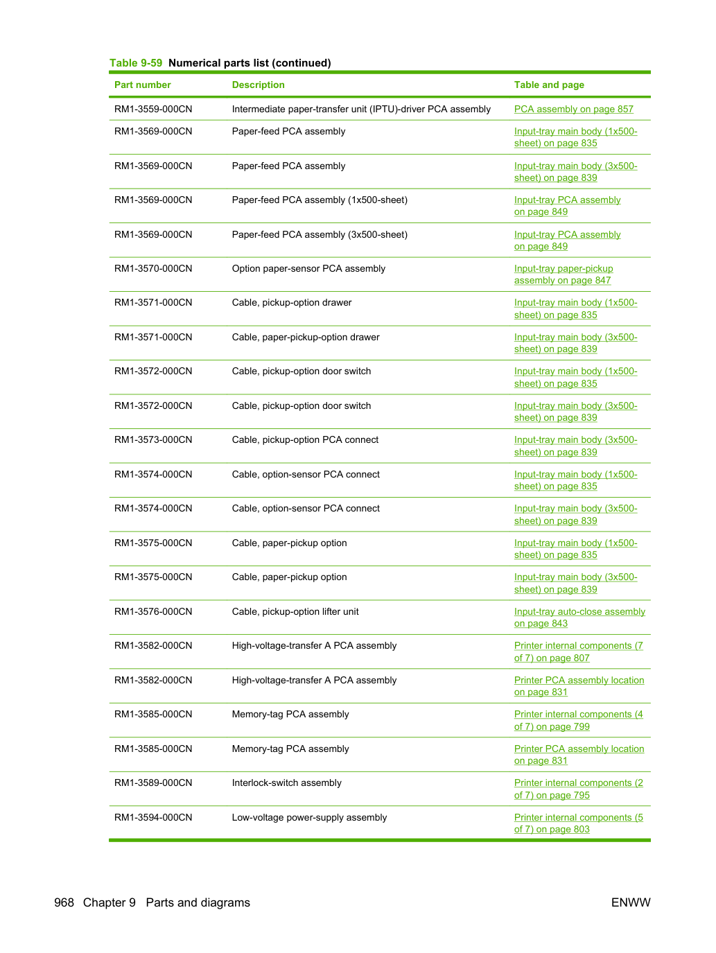
Task: Follow Printer internal components (5 of 7) link
Action: [x=578, y=823]
